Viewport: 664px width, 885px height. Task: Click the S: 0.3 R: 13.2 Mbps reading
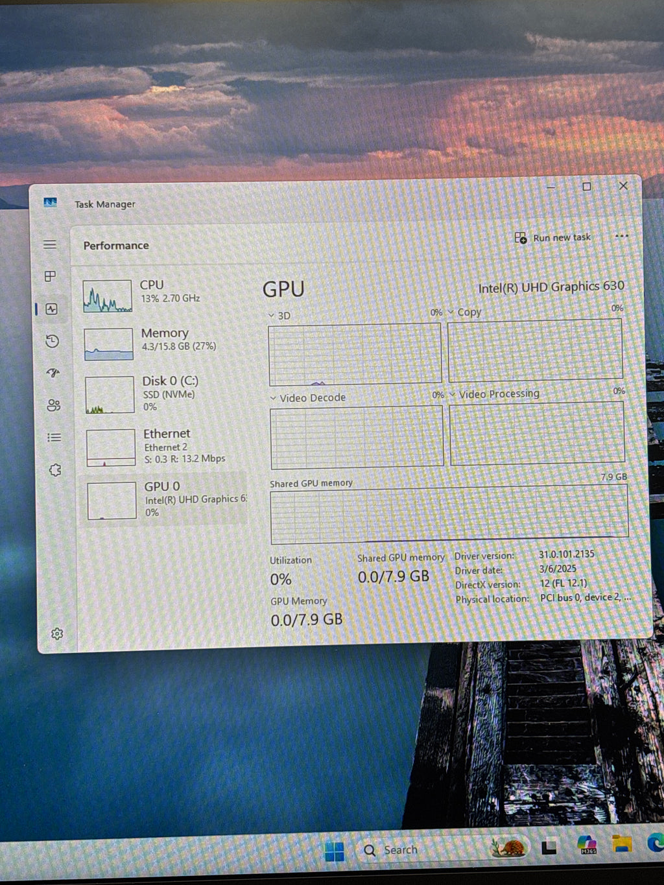click(x=185, y=458)
